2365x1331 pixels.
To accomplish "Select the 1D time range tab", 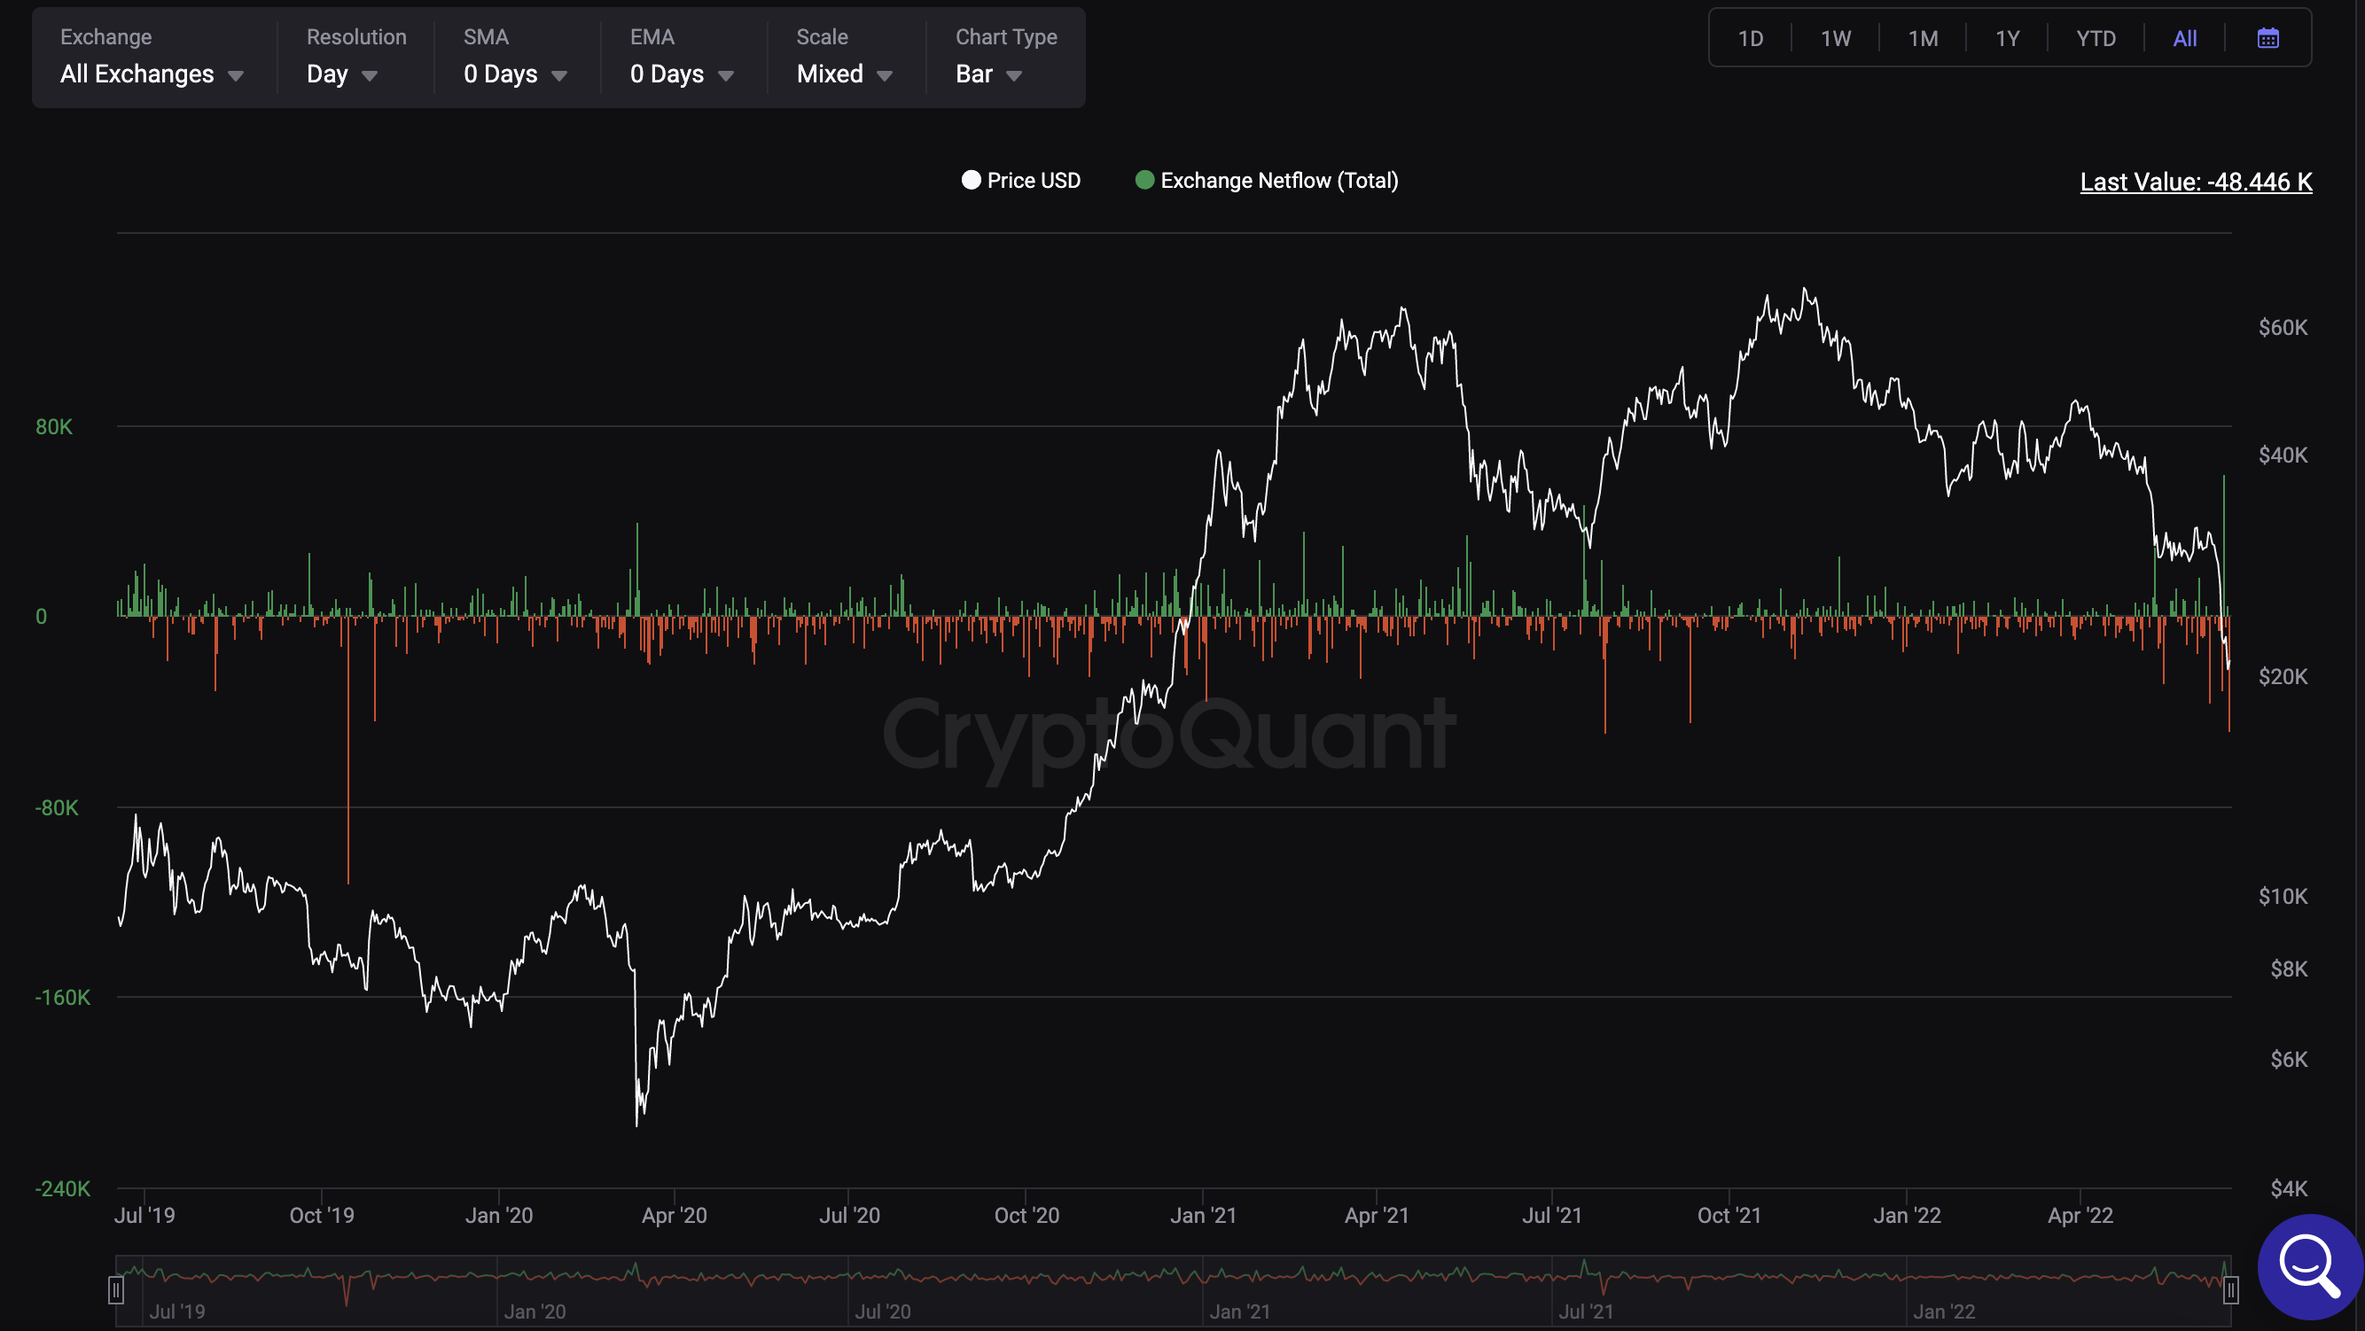I will point(1750,39).
